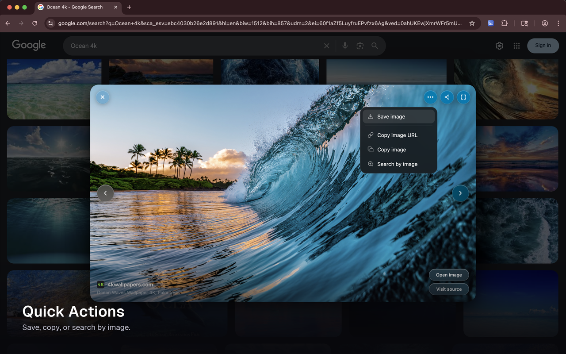
Task: Open the Google apps grid
Action: (x=516, y=46)
